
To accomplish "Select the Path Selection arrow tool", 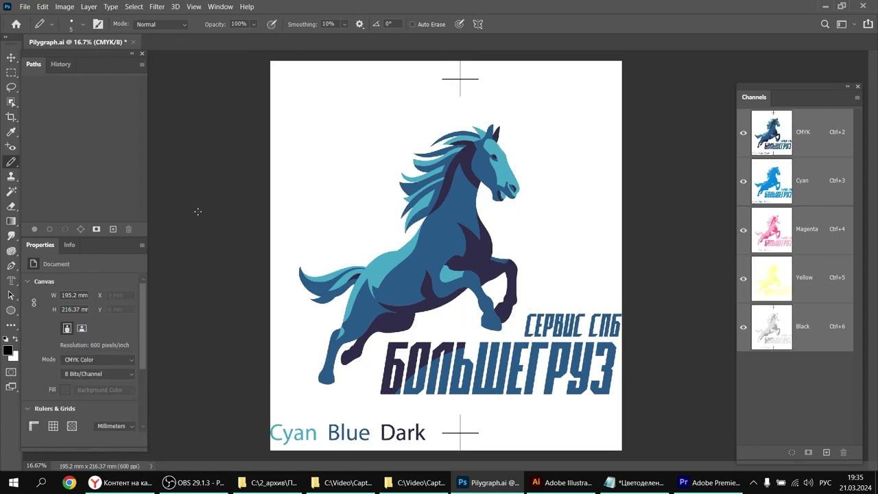I will (x=11, y=295).
